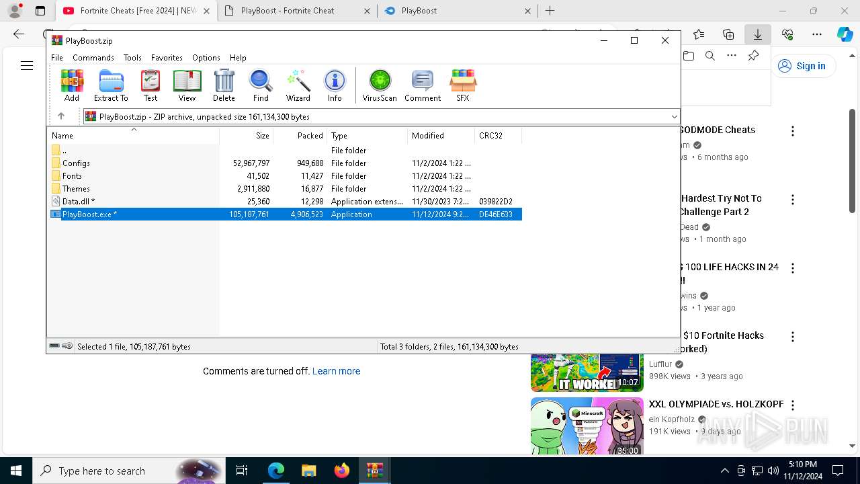Open Windows Start menu

coord(16,471)
